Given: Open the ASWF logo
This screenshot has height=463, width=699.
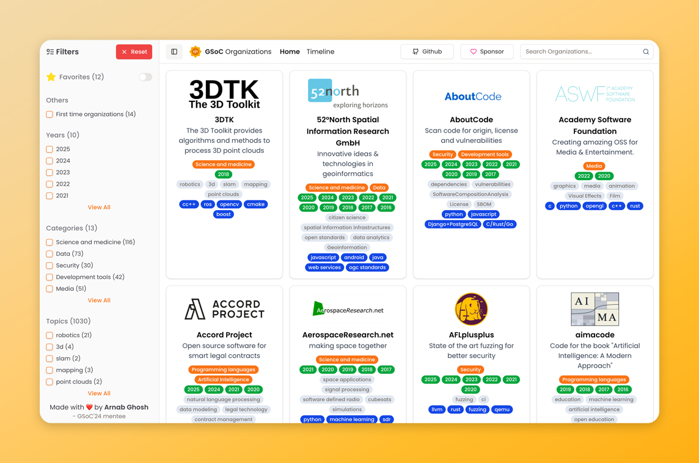Looking at the screenshot, I should (x=595, y=94).
